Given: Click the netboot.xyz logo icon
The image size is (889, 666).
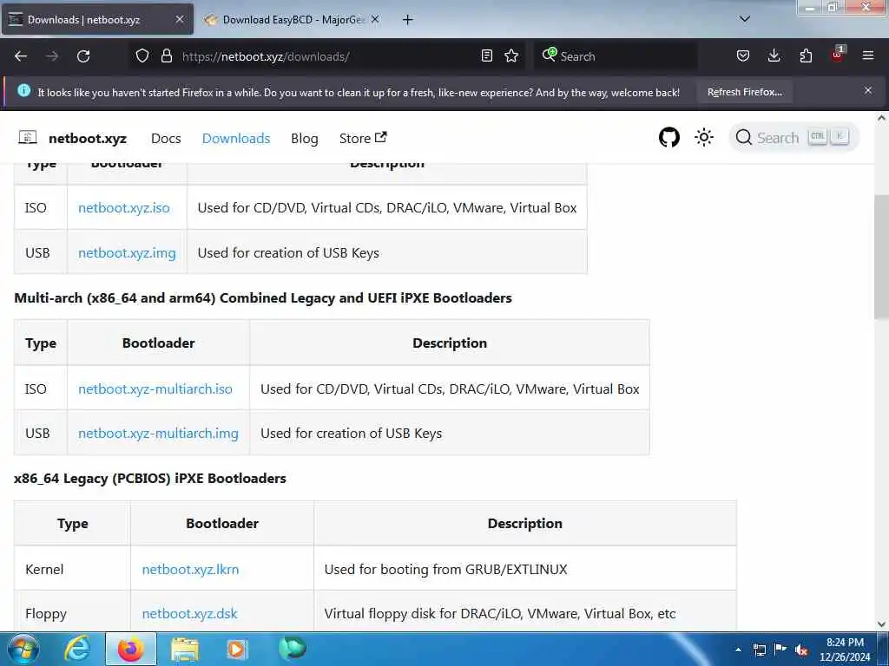Looking at the screenshot, I should pos(27,138).
